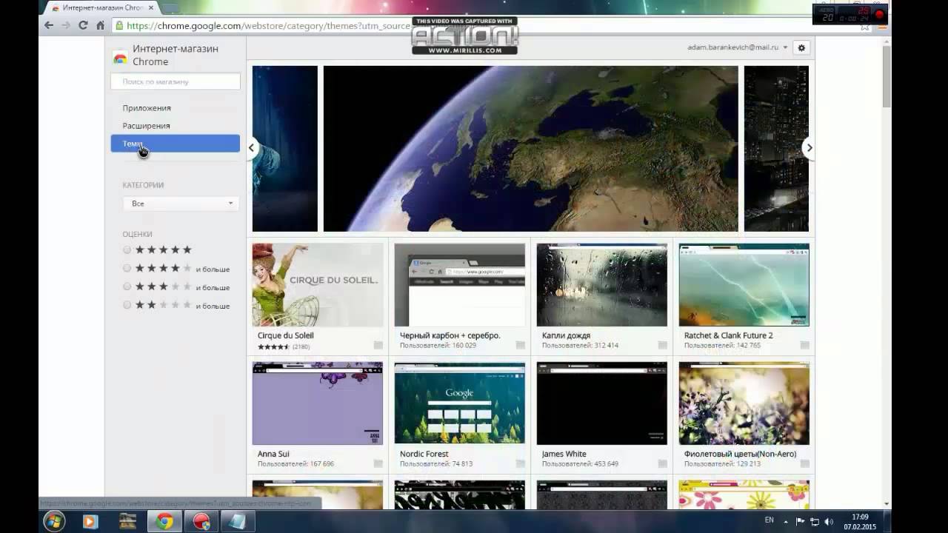Open the James White theme title
Screen dimensions: 948x533
click(564, 454)
